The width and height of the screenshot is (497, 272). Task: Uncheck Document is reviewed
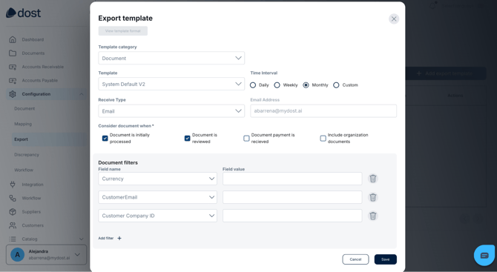(188, 139)
